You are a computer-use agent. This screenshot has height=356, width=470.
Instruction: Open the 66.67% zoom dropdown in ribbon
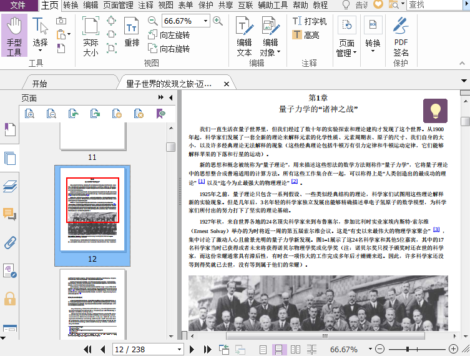pyautogui.click(x=206, y=21)
